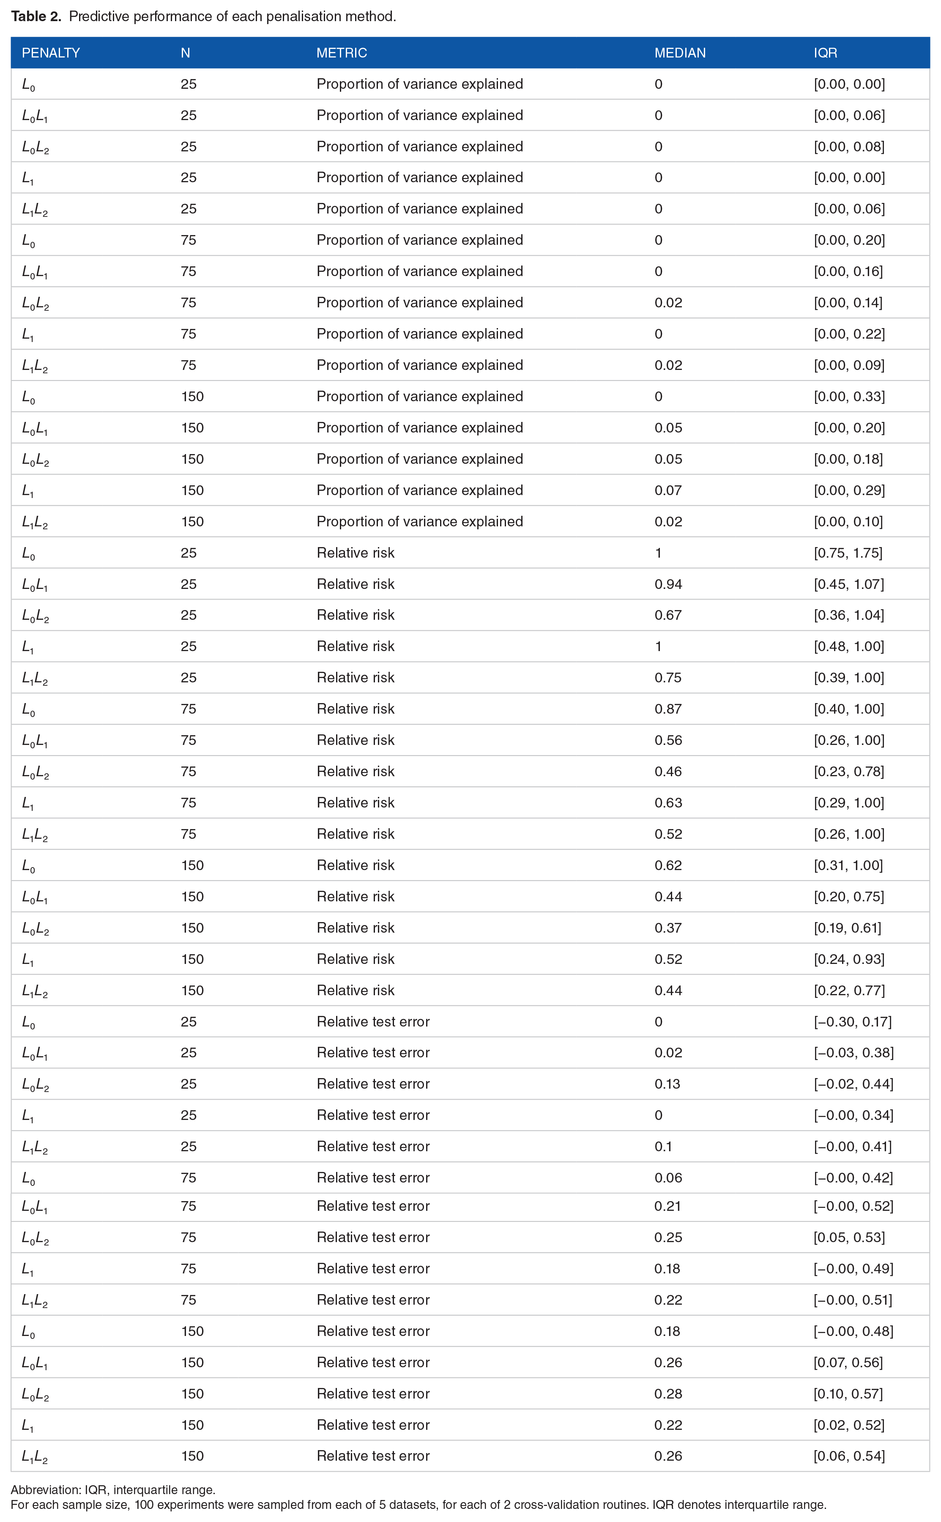The height and width of the screenshot is (1522, 941).
Task: Click the IQR cell [–0.30, 0.17]
Action: [853, 1022]
